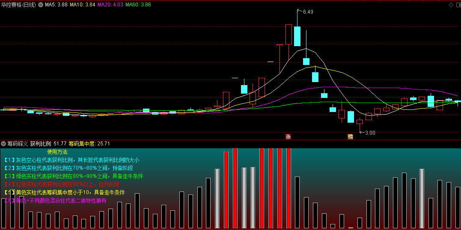The height and width of the screenshot is (230, 461).
Task: Click the magenta MA20: 4.03 label
Action: [x=110, y=5]
